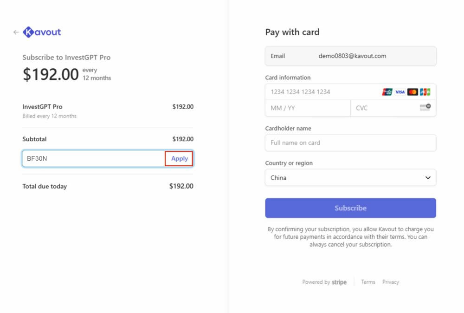Click the JCB card icon
The image size is (464, 313).
(425, 92)
